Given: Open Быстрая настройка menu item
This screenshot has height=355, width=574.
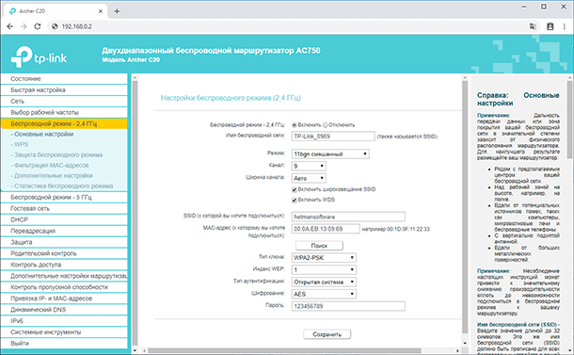Looking at the screenshot, I should coord(64,90).
